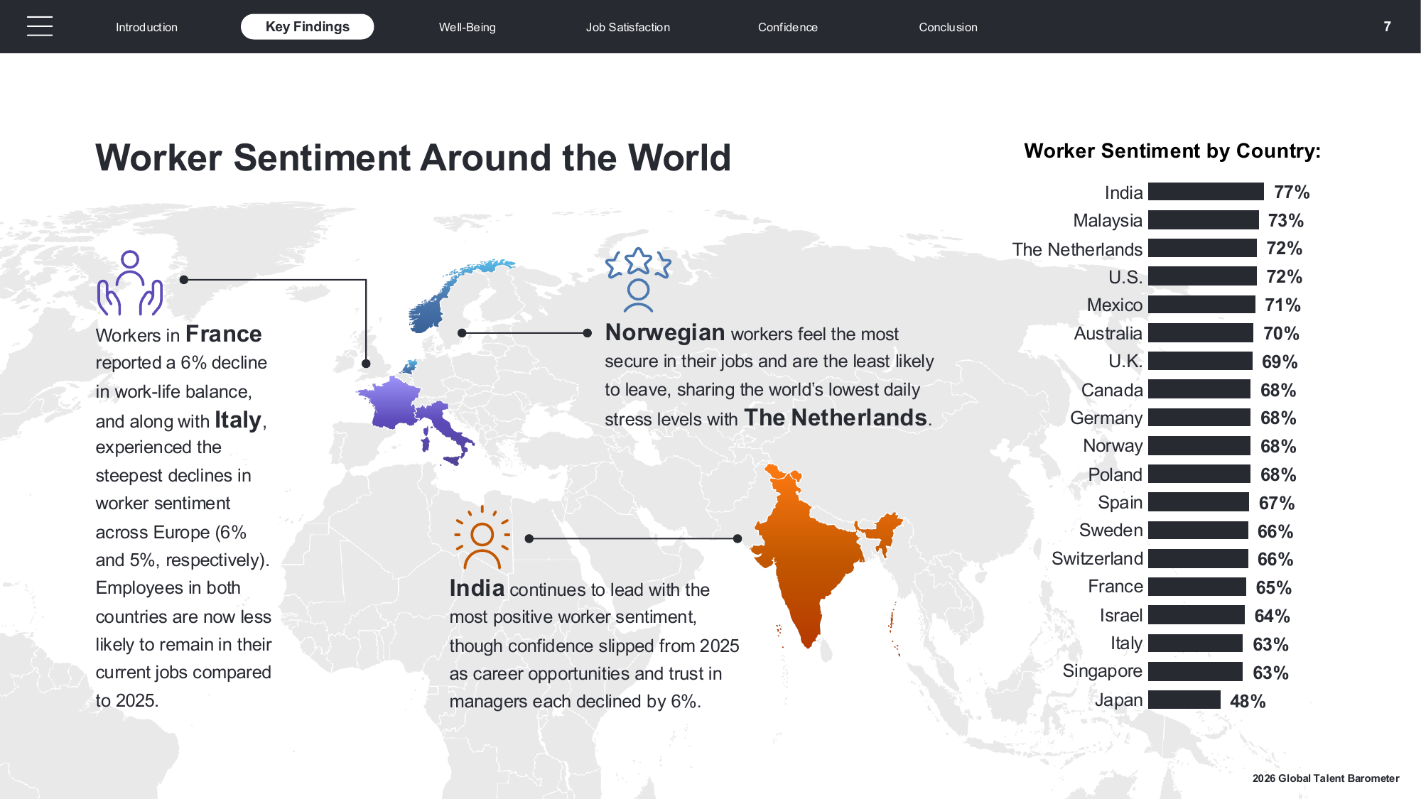
Task: Click the Italy 63% value
Action: point(1270,644)
